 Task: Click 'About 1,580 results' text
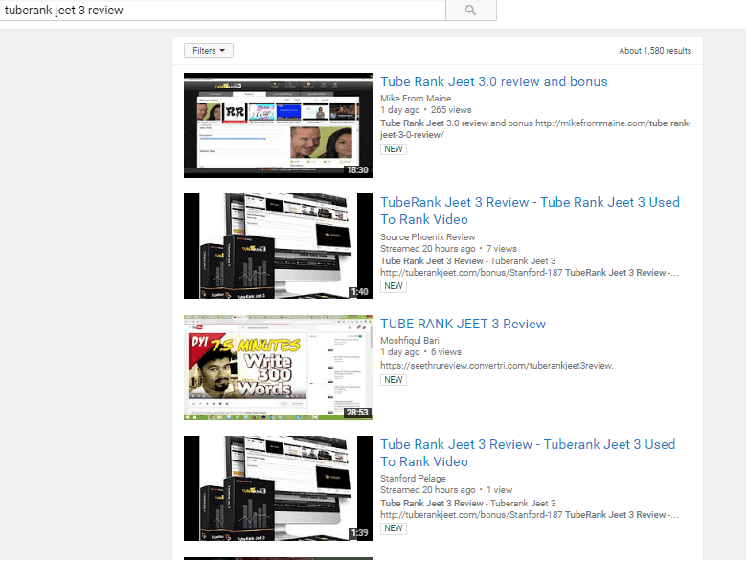tap(654, 51)
